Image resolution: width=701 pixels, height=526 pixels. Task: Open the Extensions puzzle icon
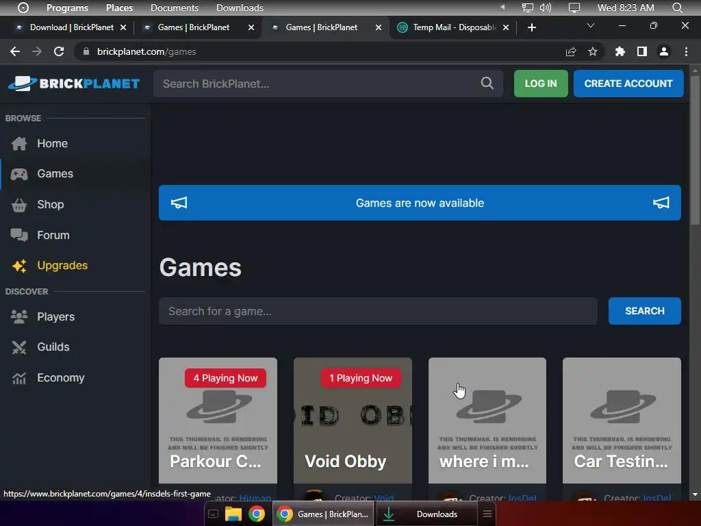[x=620, y=51]
